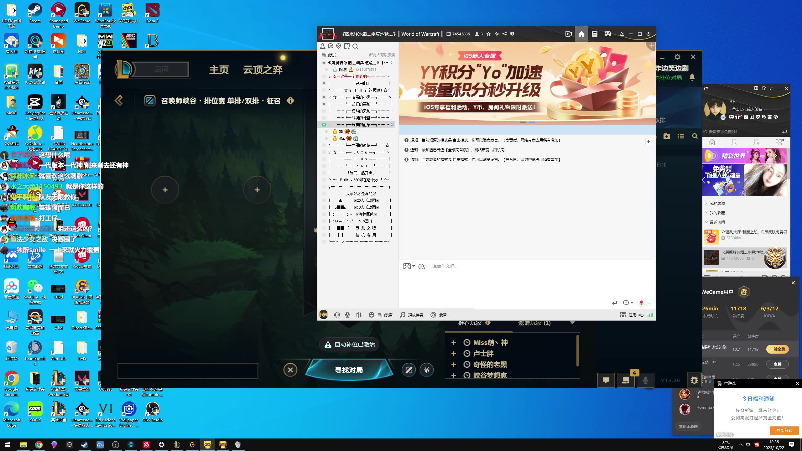This screenshot has width=802, height=451.
Task: Open LoL settings gear icon at top right
Action: (x=677, y=57)
